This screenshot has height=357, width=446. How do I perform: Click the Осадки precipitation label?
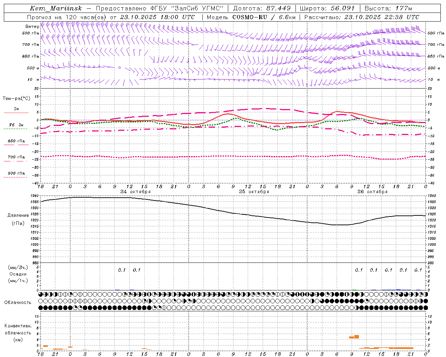pos(18,274)
